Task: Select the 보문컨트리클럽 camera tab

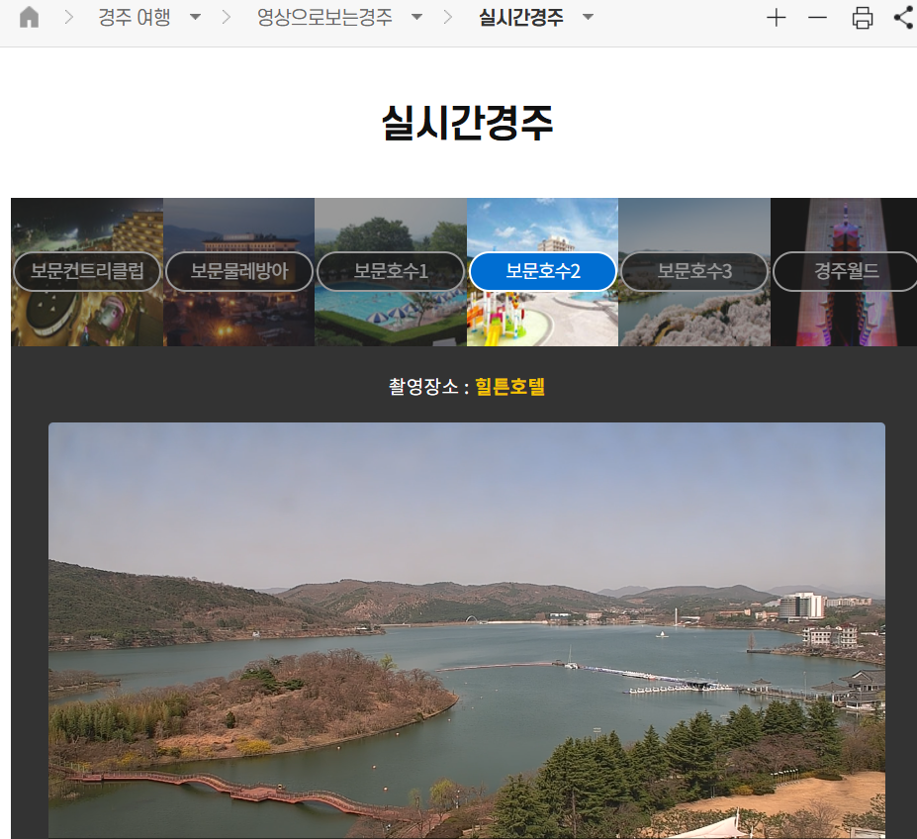Action: 87,271
